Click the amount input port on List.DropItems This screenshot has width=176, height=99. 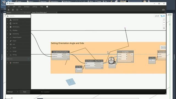90,65
